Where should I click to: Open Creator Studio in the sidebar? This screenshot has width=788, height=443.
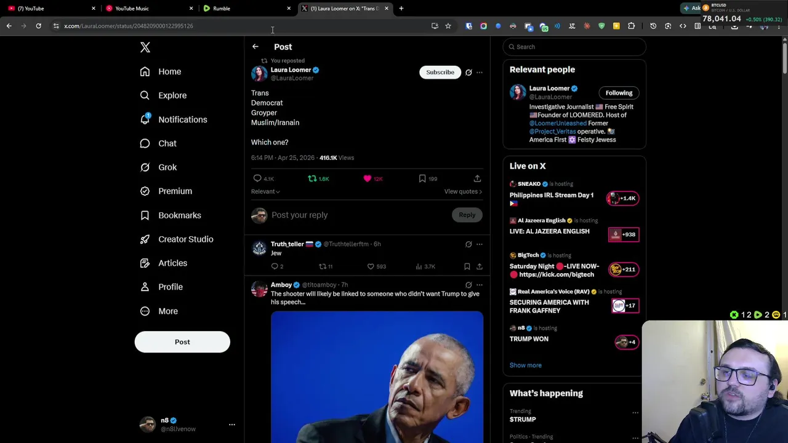point(176,239)
